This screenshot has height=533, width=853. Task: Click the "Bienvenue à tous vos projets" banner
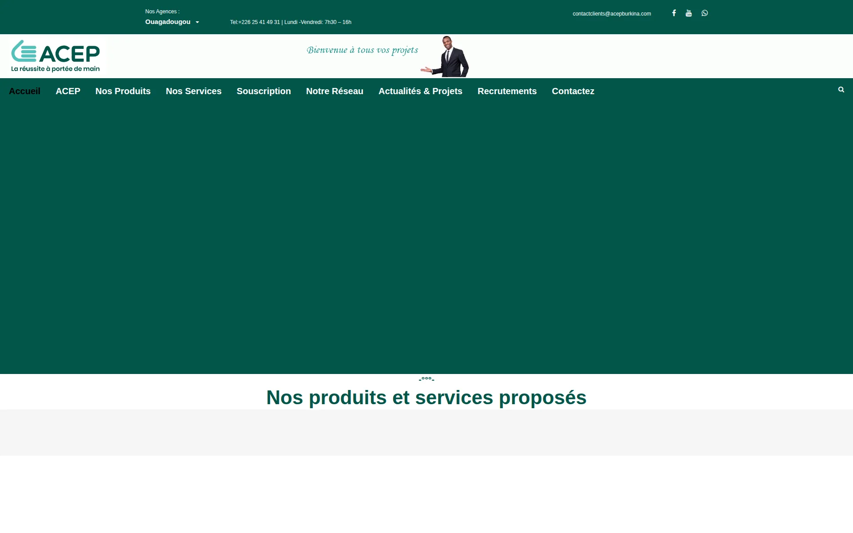click(x=362, y=50)
